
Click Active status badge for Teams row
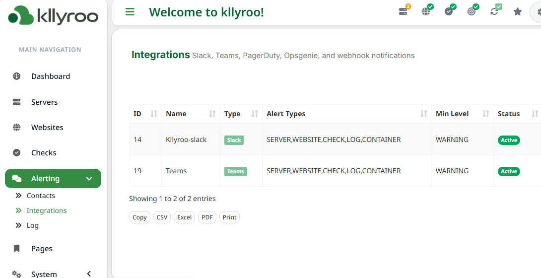(x=509, y=171)
